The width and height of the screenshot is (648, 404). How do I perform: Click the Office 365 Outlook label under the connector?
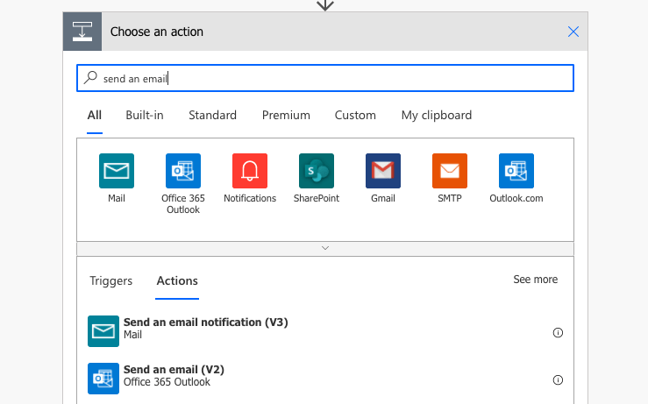coord(183,204)
